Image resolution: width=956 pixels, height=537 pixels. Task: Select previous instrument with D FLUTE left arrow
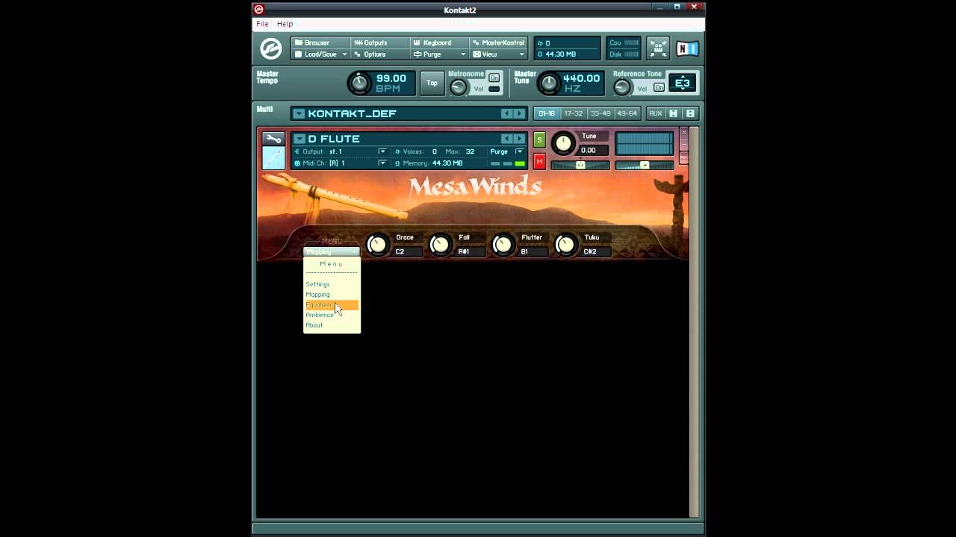click(506, 139)
